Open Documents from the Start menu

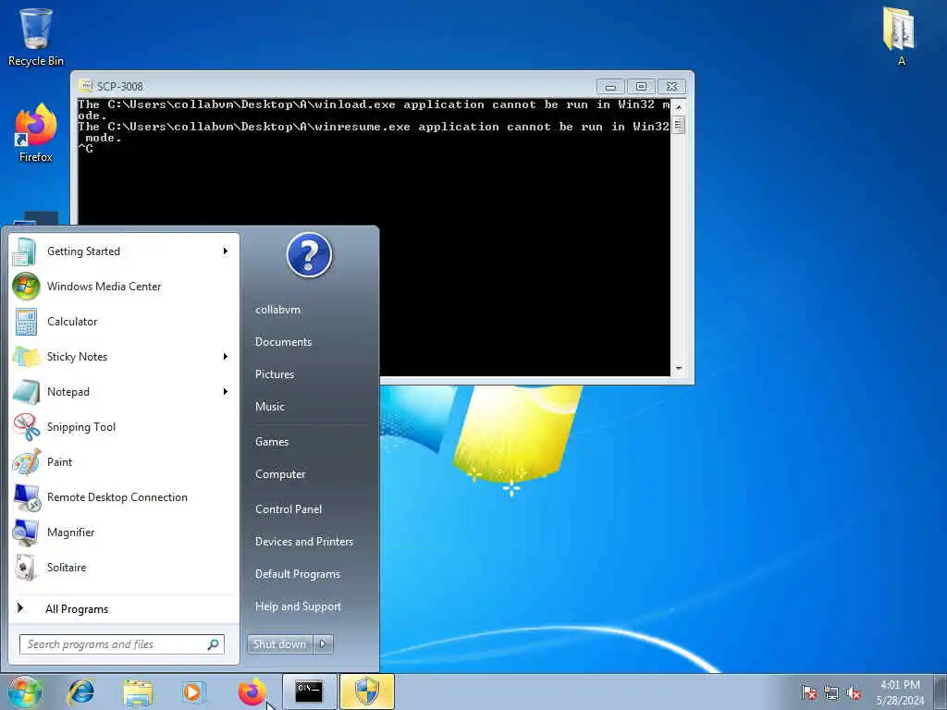[283, 342]
